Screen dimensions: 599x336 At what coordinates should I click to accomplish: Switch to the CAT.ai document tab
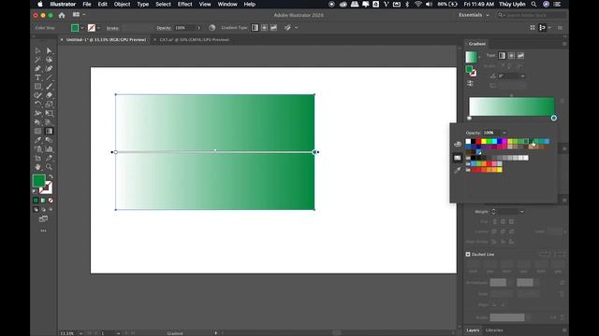[x=195, y=39]
